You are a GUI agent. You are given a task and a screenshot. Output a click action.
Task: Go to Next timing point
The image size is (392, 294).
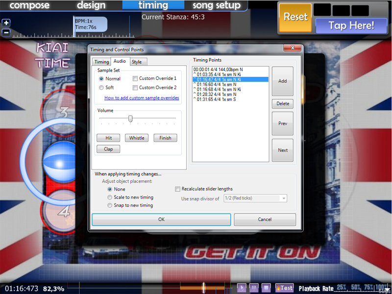tap(283, 150)
